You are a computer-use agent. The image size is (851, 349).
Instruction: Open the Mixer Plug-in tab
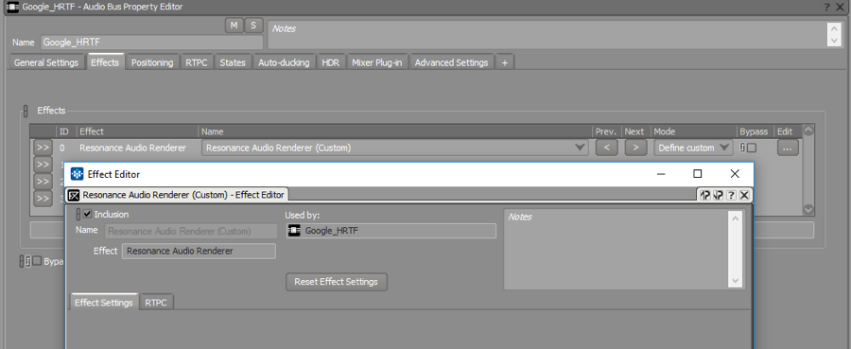click(376, 62)
